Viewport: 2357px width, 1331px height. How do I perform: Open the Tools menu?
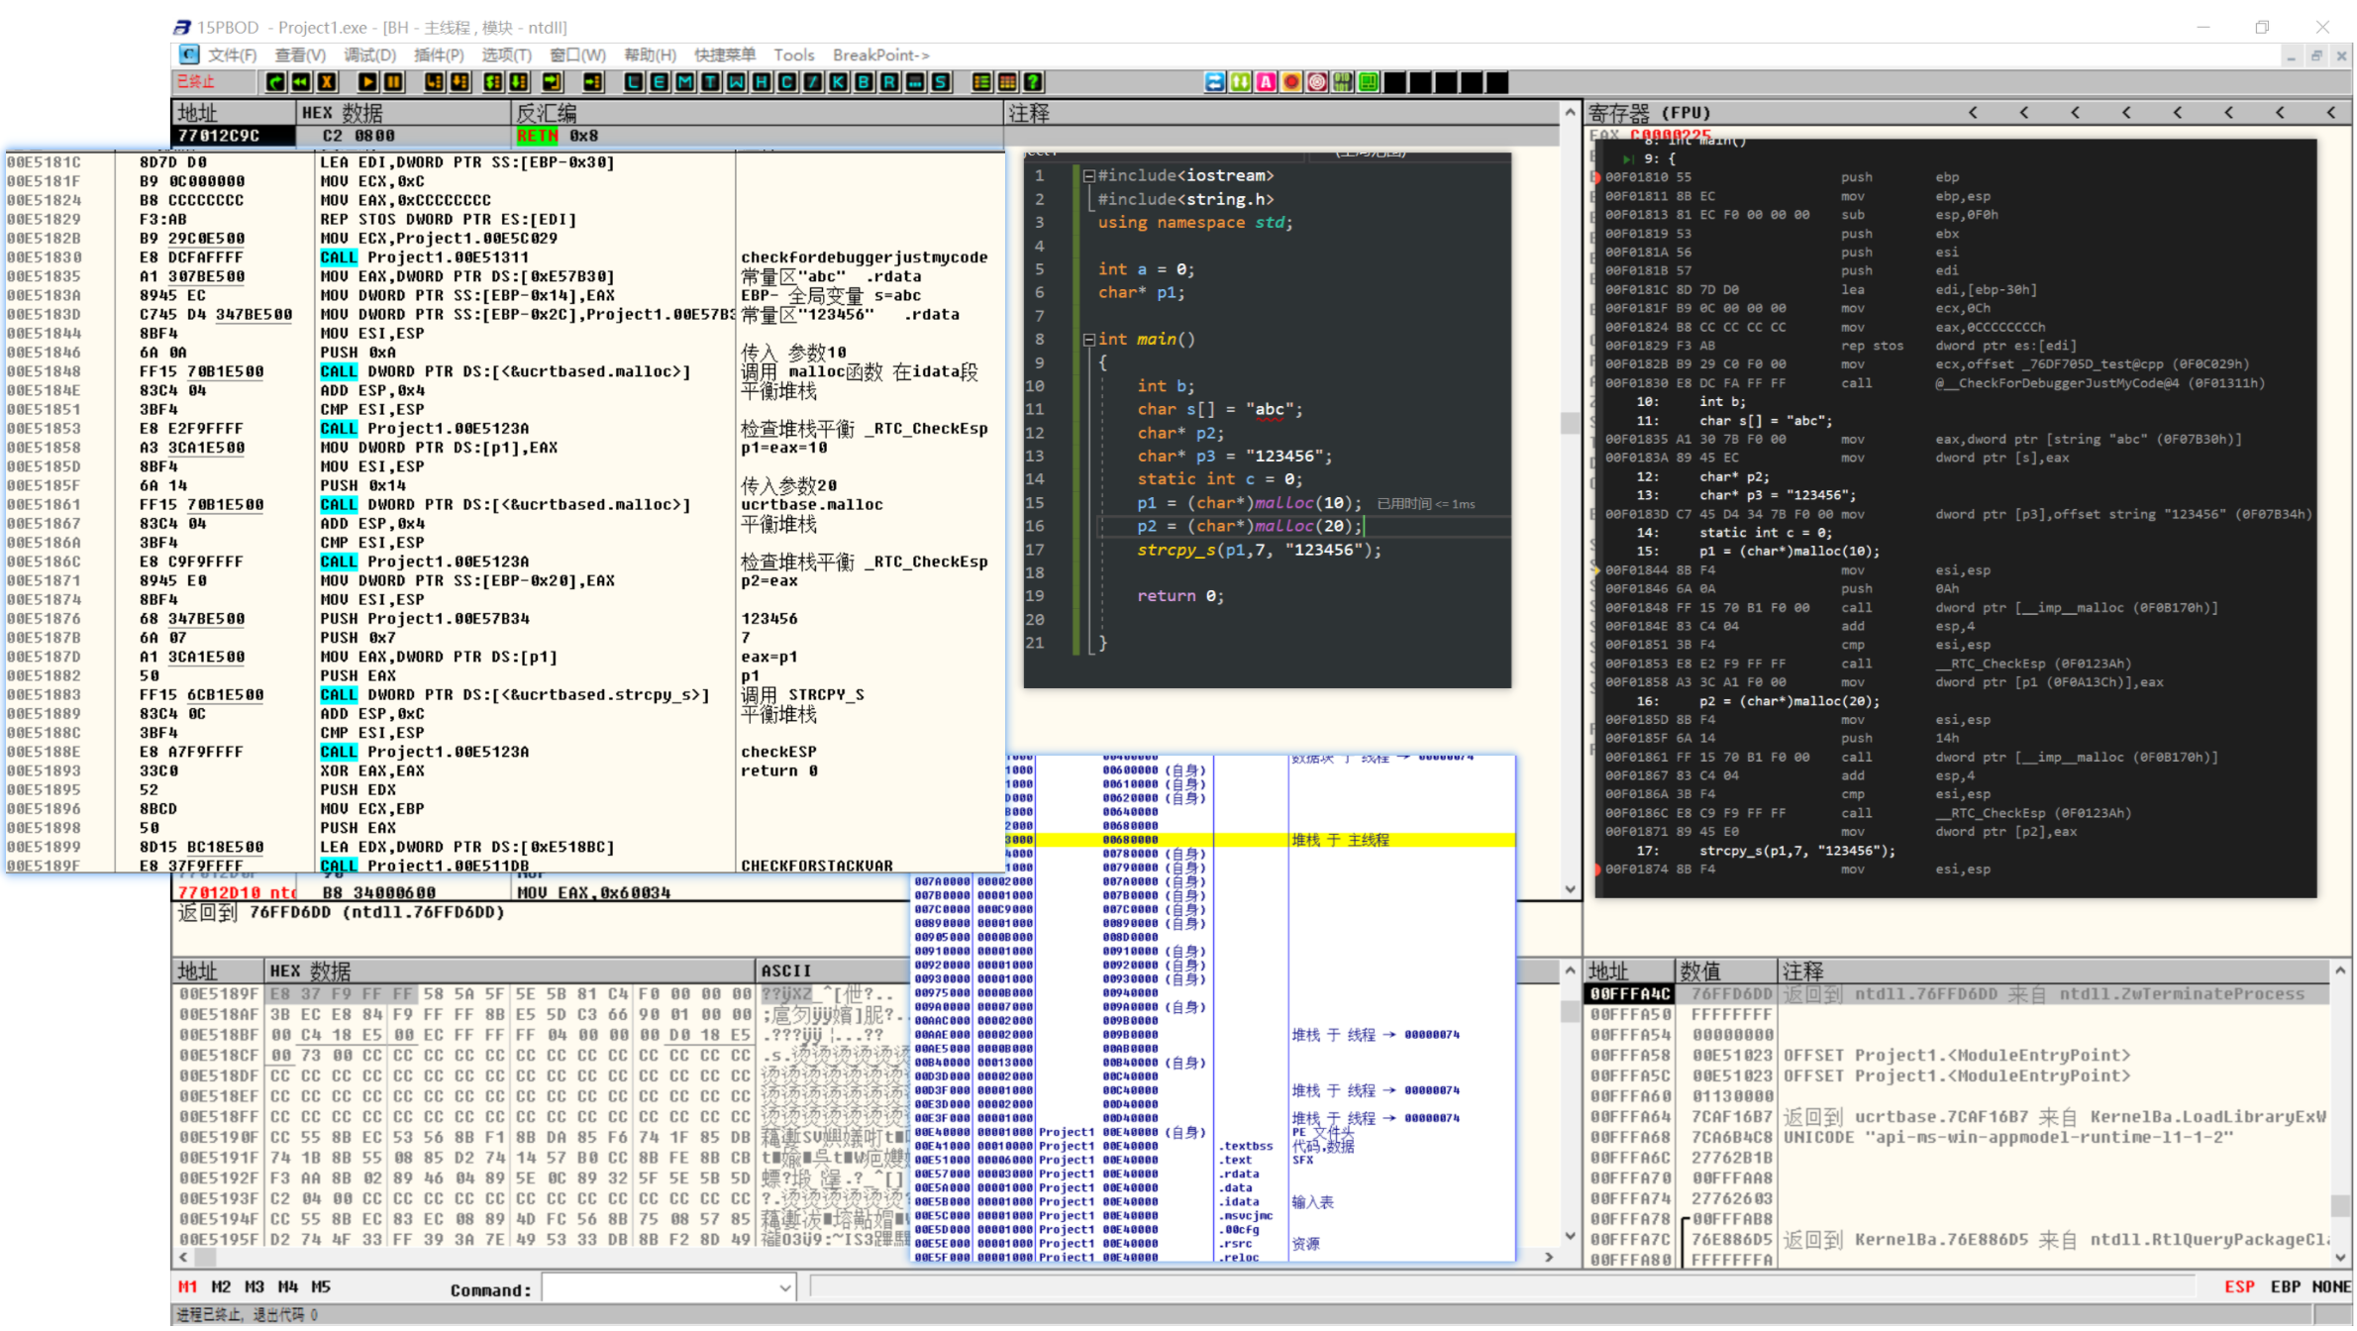coord(794,54)
